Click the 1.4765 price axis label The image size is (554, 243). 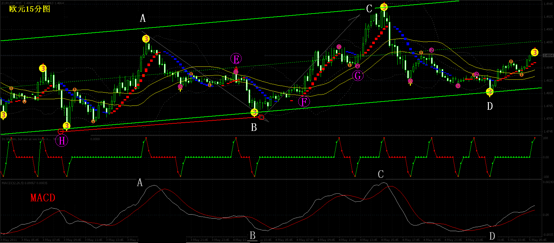[548, 119]
